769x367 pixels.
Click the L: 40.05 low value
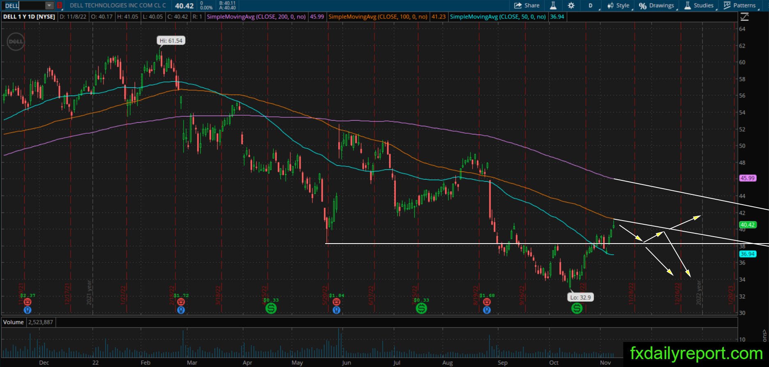coord(153,17)
